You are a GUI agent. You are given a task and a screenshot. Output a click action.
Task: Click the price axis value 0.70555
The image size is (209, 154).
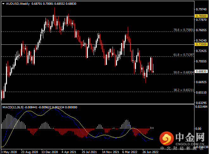[x=201, y=61]
